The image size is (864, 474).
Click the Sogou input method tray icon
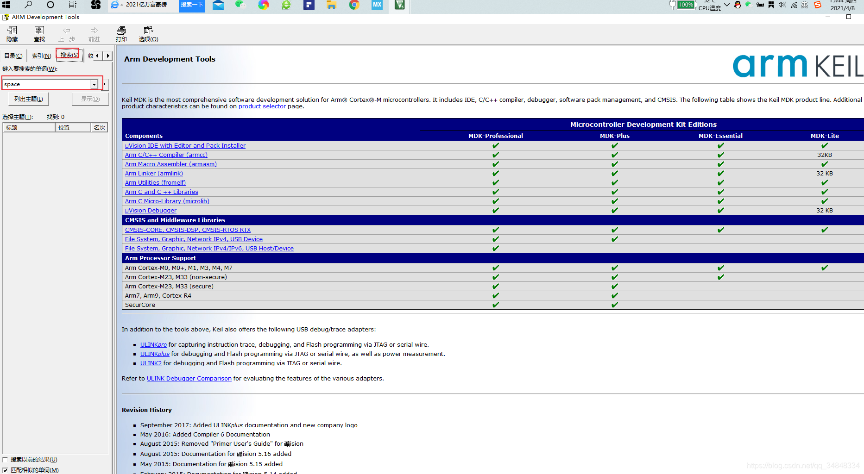(x=818, y=5)
